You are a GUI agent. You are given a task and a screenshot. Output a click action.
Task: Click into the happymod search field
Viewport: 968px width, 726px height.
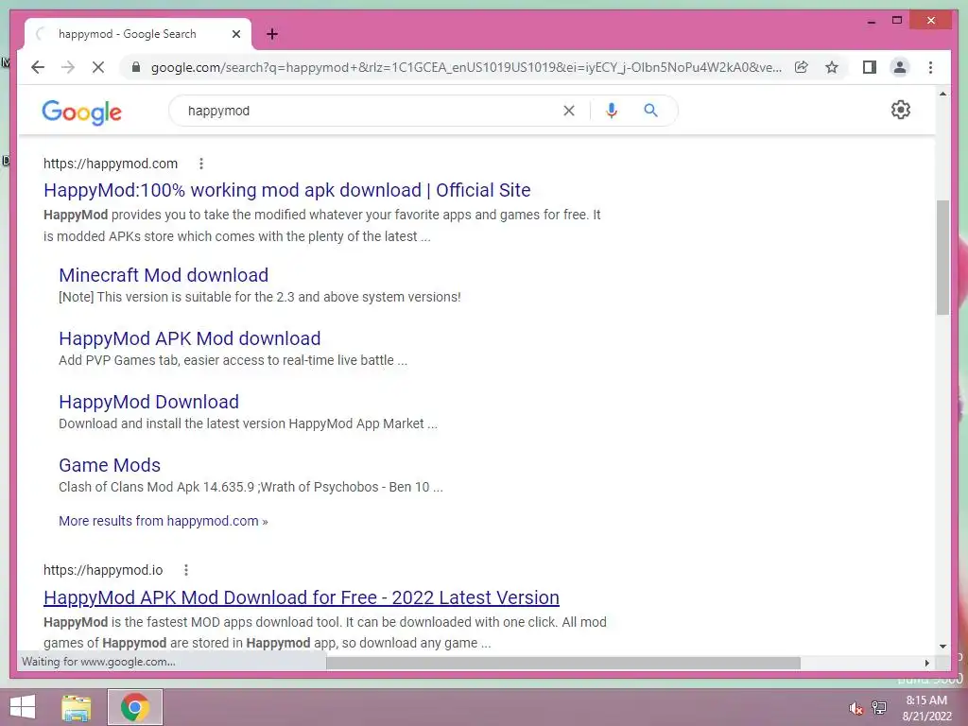click(x=371, y=111)
